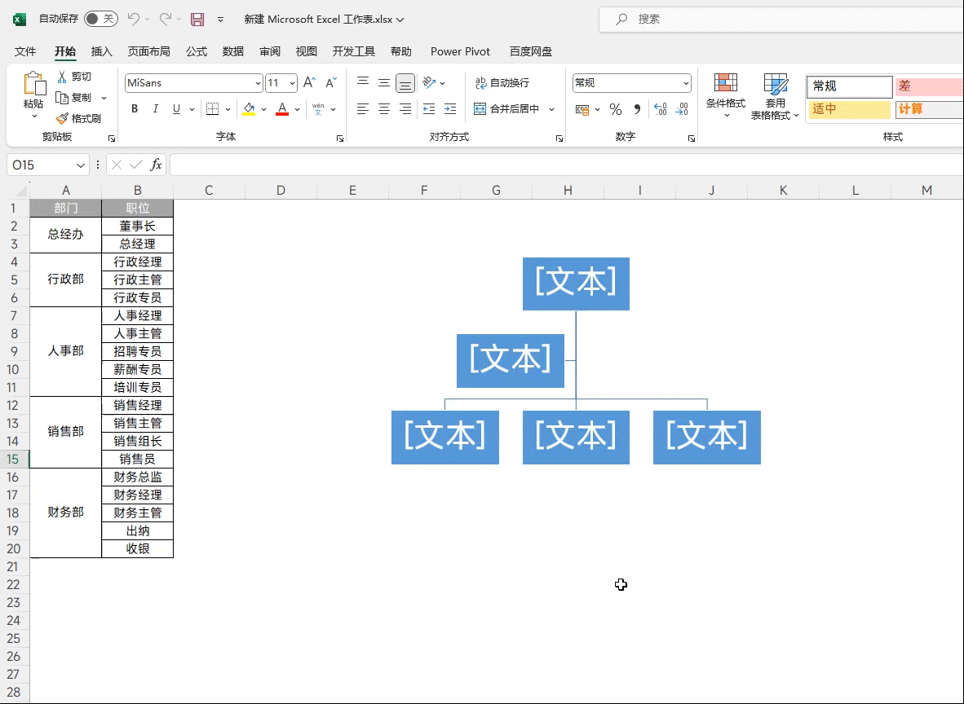Click the Fill Color bucket icon
964x704 pixels.
(249, 108)
